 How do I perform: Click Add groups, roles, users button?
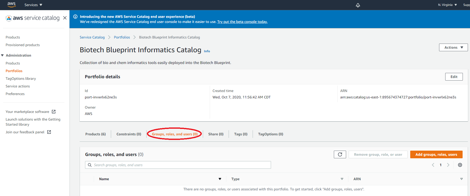point(436,154)
